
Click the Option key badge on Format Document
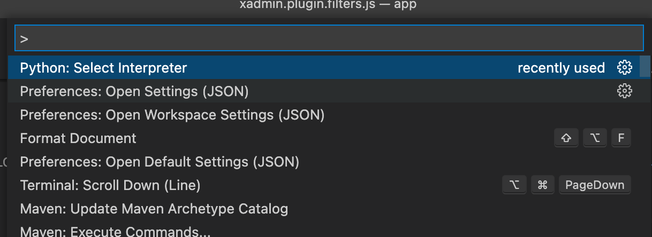(595, 138)
